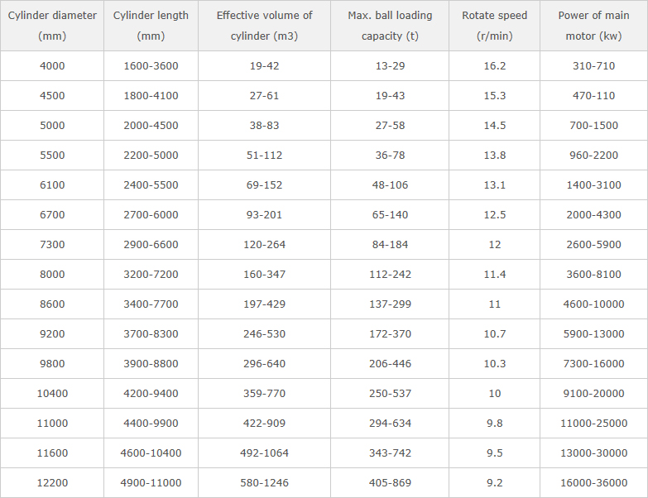
Task: Select the 38-83 effective volume cell
Action: 264,126
